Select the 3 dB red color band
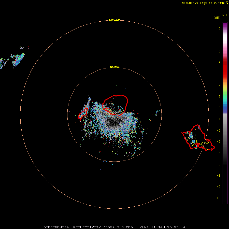 [x=225, y=74]
